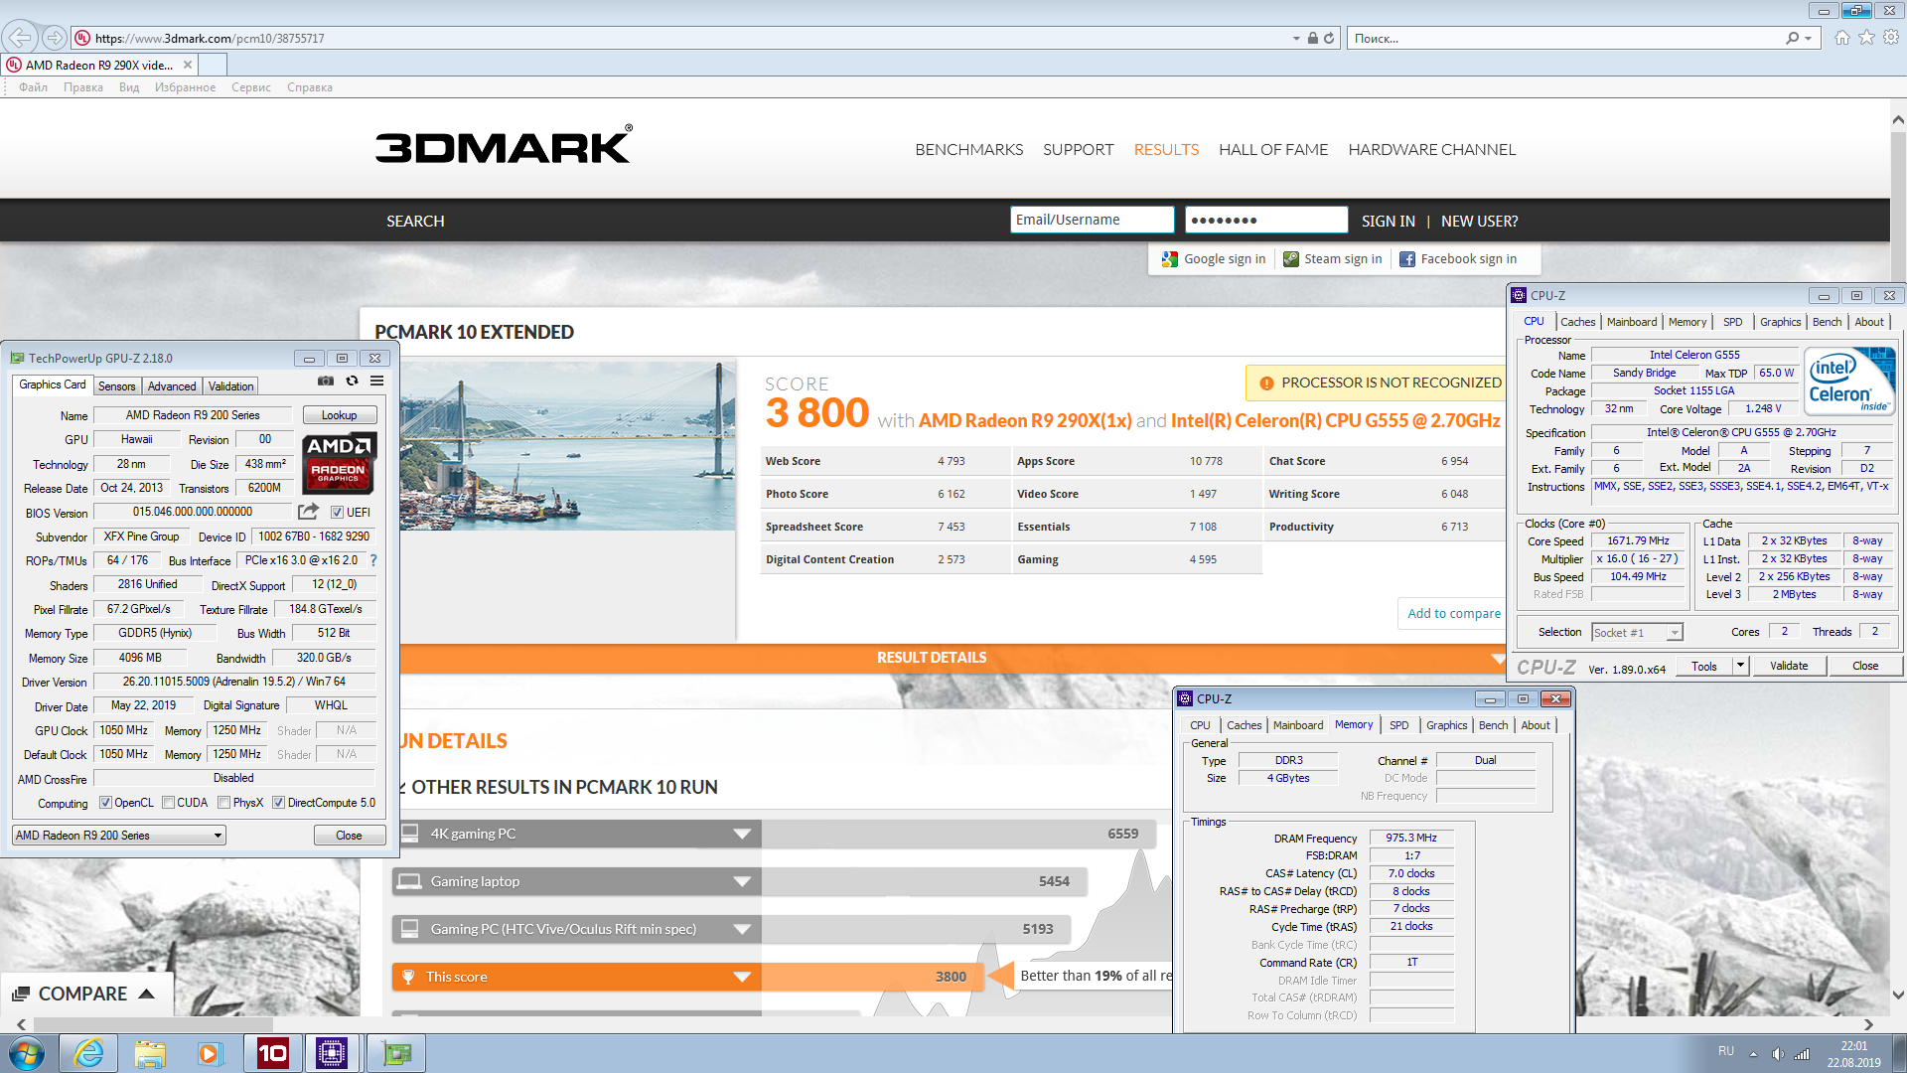Click password input field
1907x1073 pixels.
[x=1266, y=220]
